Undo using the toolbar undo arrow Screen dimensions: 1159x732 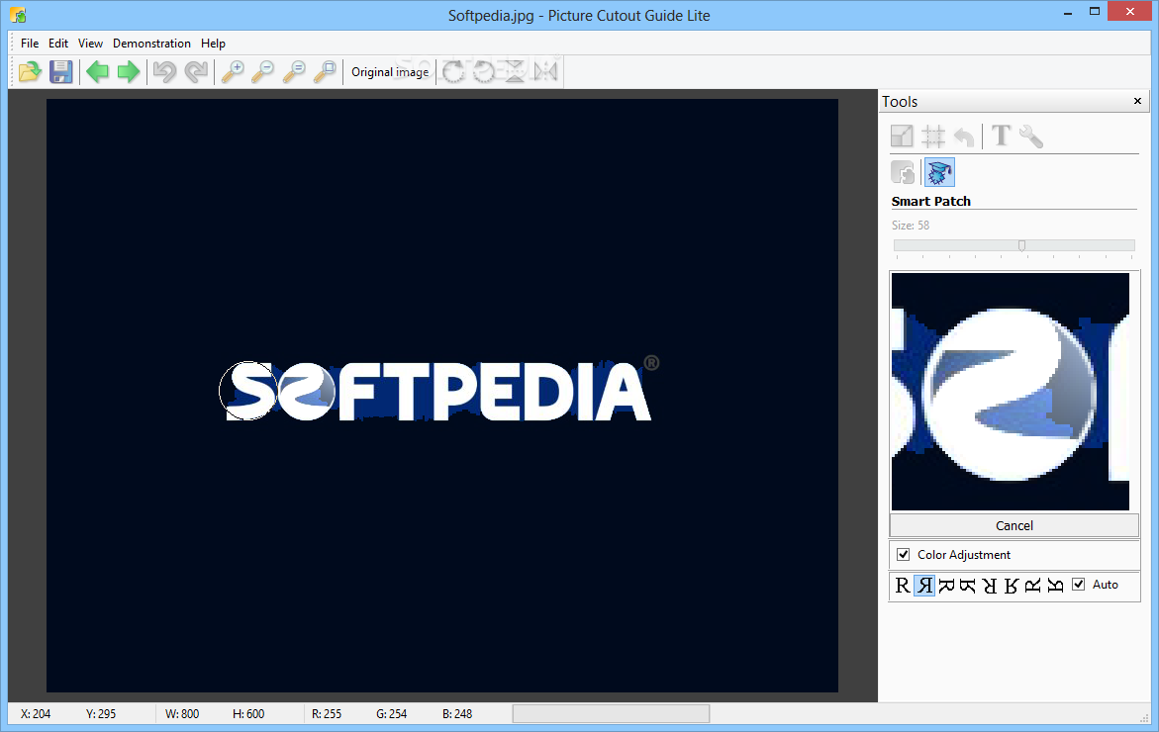[x=164, y=71]
